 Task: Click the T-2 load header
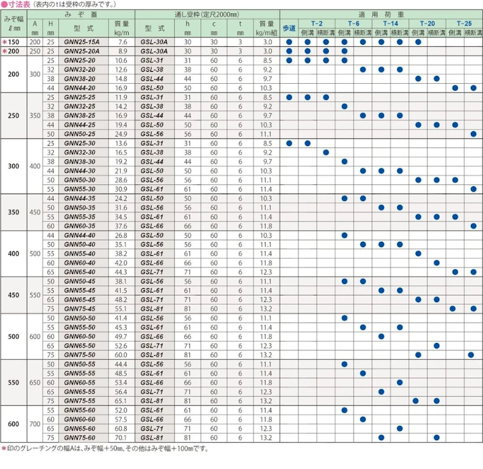click(x=317, y=23)
